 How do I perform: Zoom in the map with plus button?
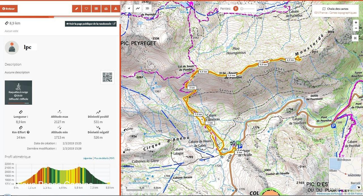click(356, 23)
